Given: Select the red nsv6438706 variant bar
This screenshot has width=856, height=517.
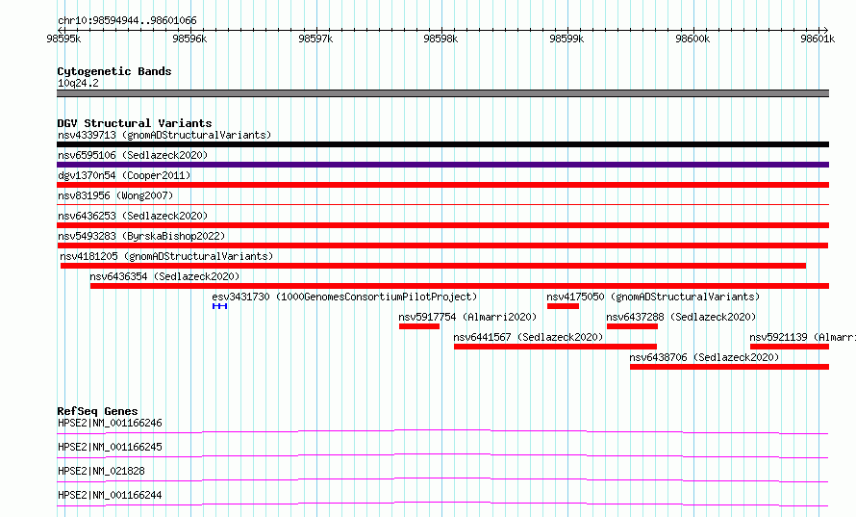Looking at the screenshot, I should tap(729, 367).
